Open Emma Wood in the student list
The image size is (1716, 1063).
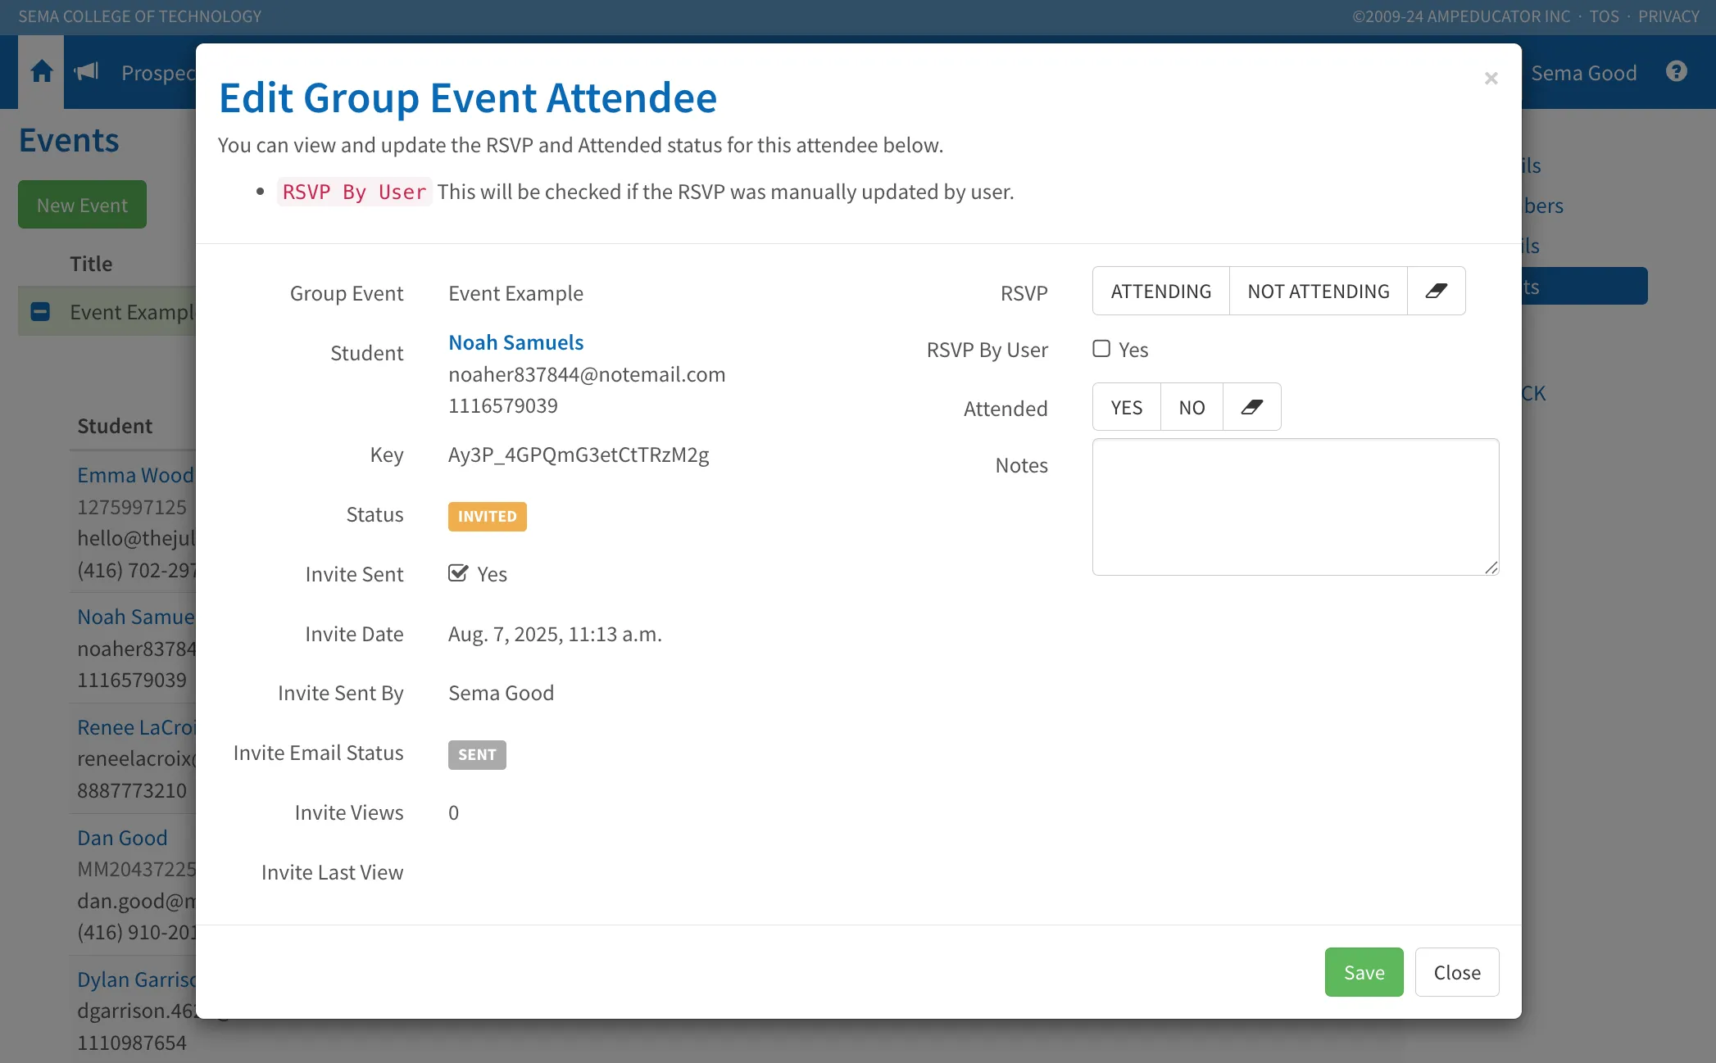(135, 475)
